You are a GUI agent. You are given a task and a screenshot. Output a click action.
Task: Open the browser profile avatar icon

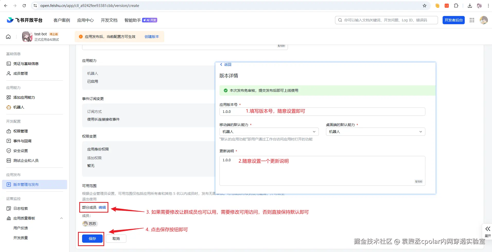click(x=479, y=6)
